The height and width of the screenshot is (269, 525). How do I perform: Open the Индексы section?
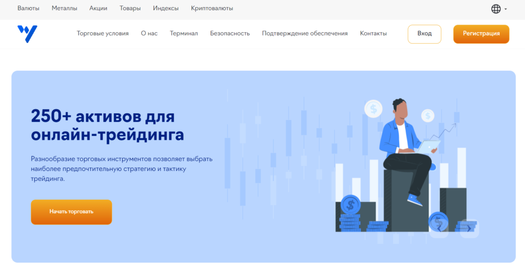[166, 8]
